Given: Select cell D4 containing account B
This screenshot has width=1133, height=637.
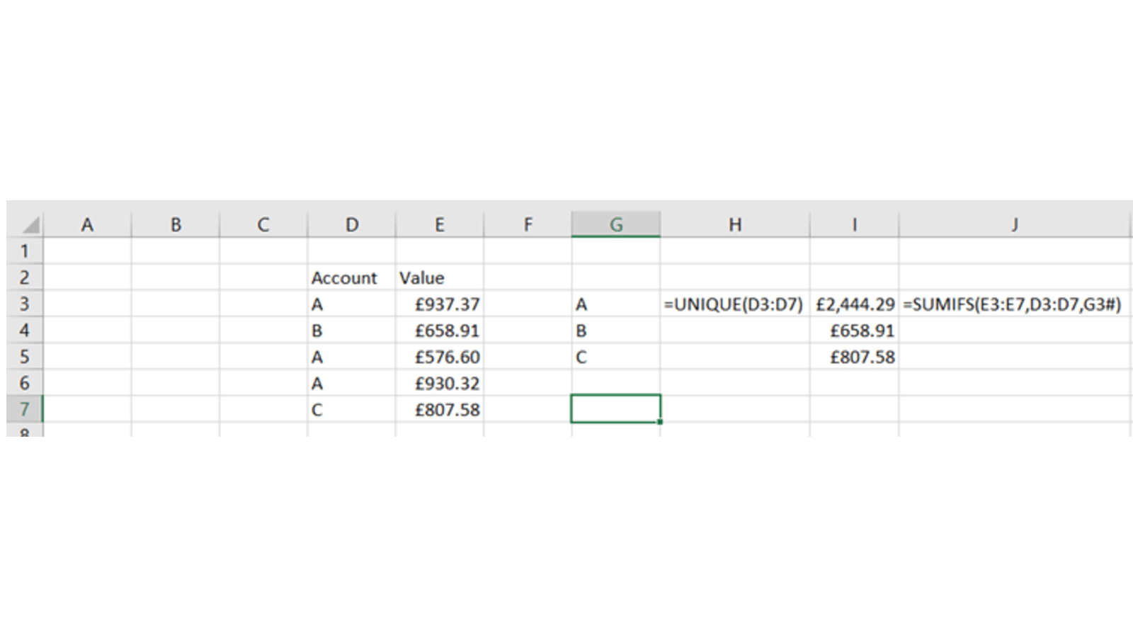Looking at the screenshot, I should [351, 331].
